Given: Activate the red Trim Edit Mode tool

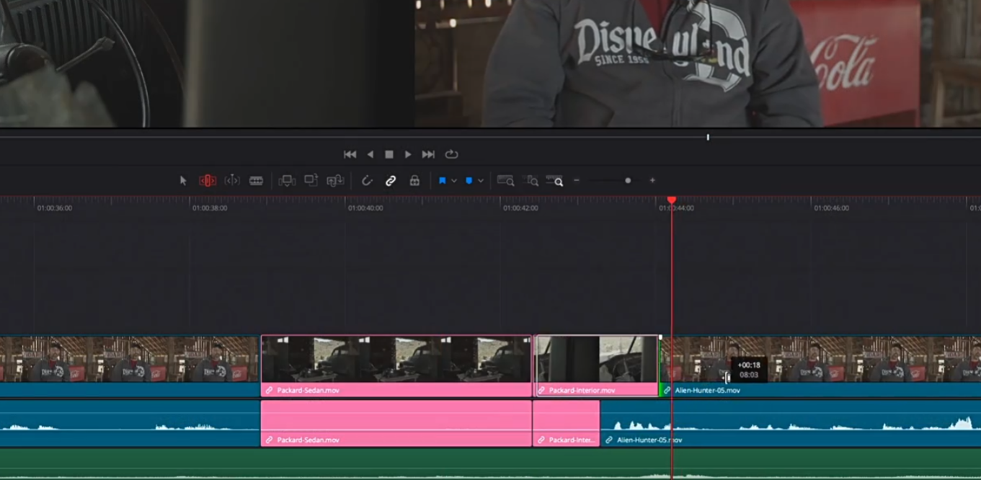Looking at the screenshot, I should point(208,181).
